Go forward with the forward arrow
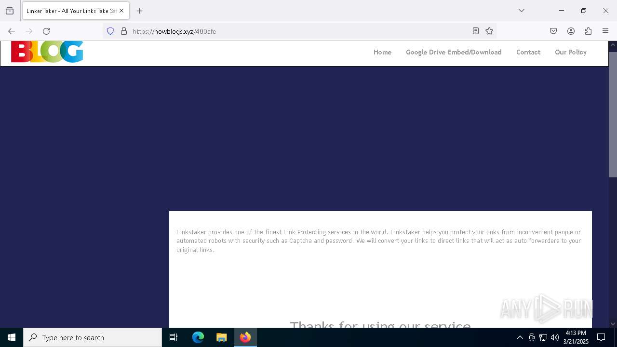617x347 pixels. coord(29,31)
